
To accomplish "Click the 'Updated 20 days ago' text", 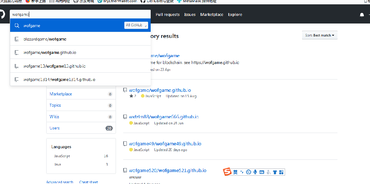I will (x=171, y=150).
